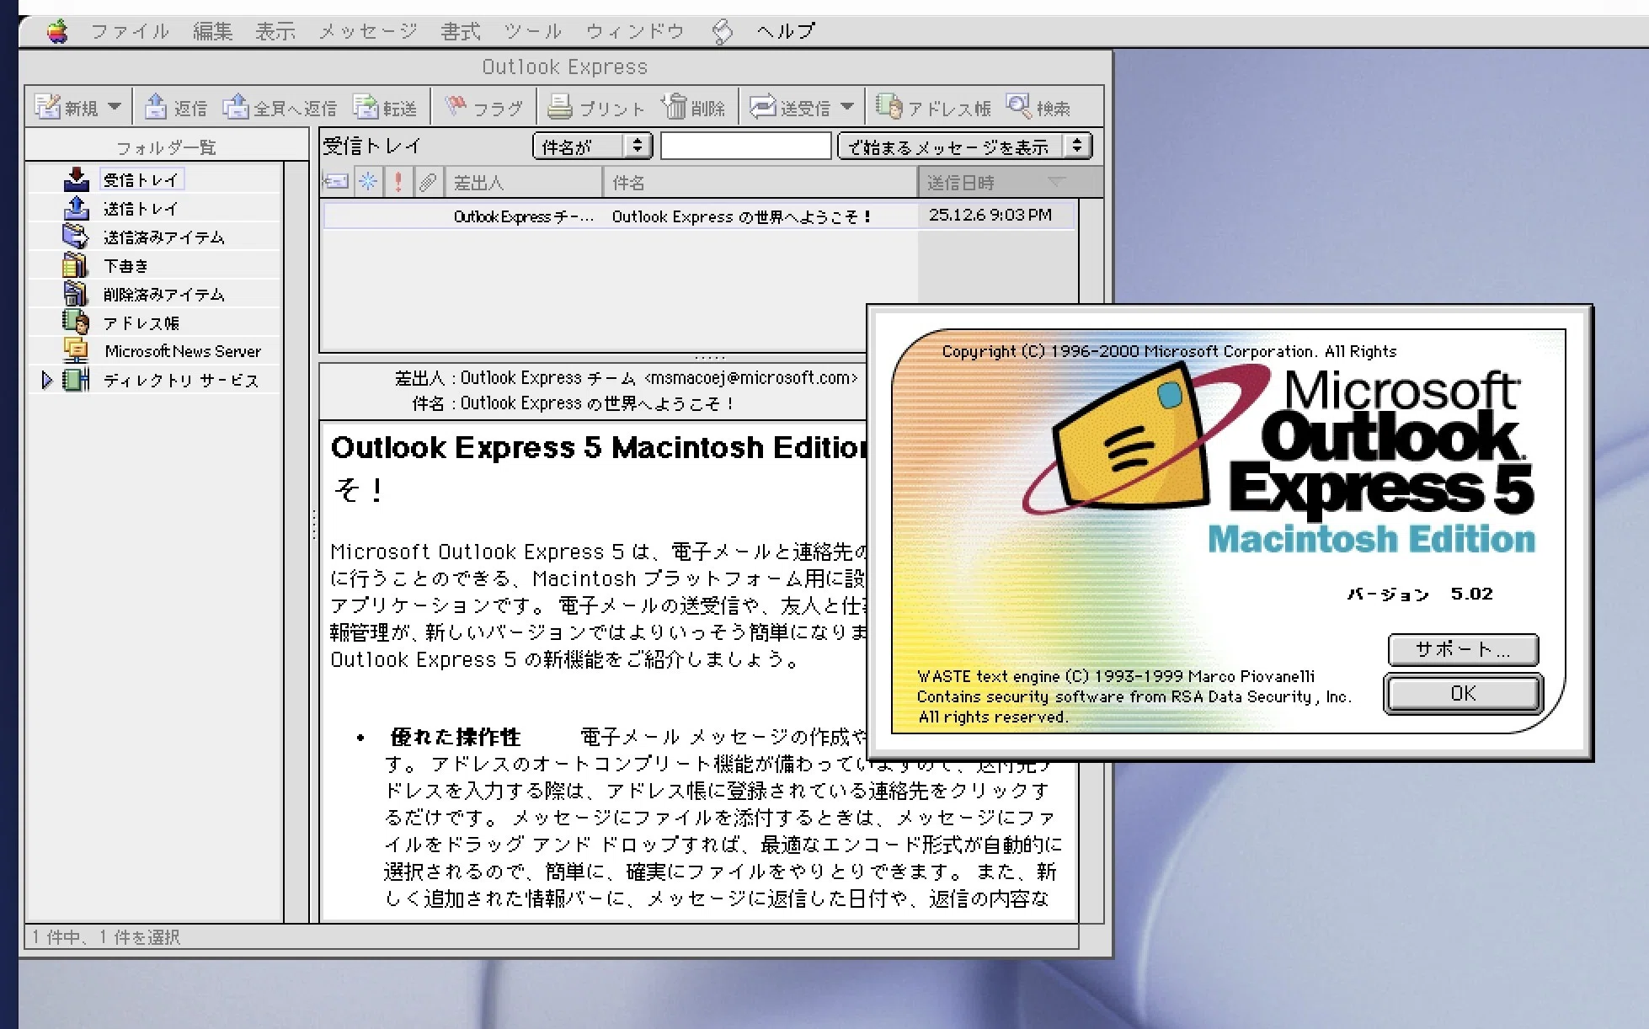Screen dimensions: 1649x1029
Task: Sort by the 件名 column header
Action: (x=760, y=182)
